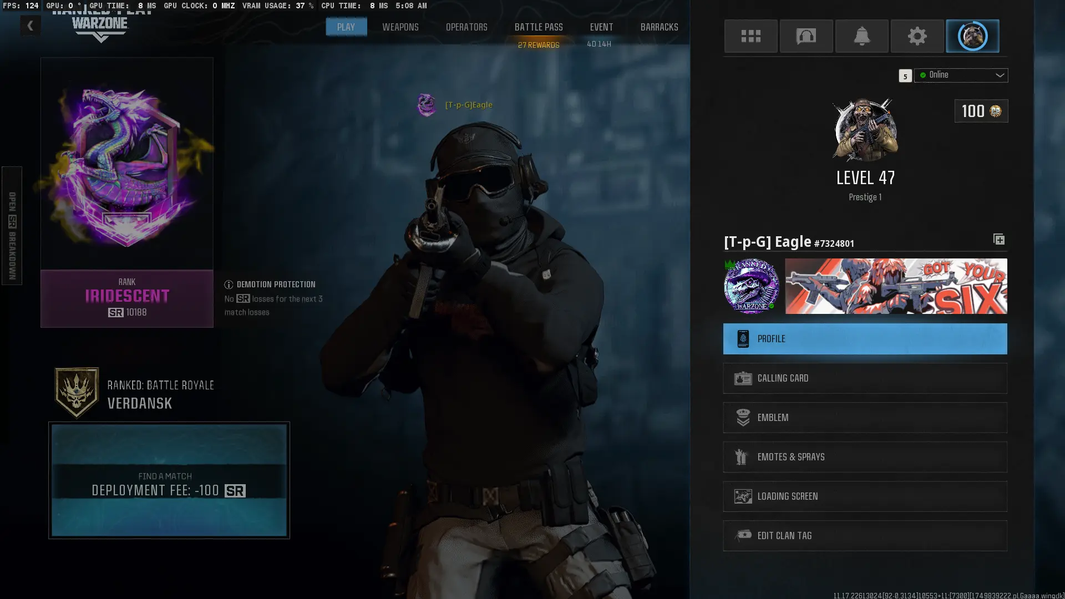The width and height of the screenshot is (1065, 599).
Task: Click the Got Your Six calling card banner
Action: click(x=895, y=286)
